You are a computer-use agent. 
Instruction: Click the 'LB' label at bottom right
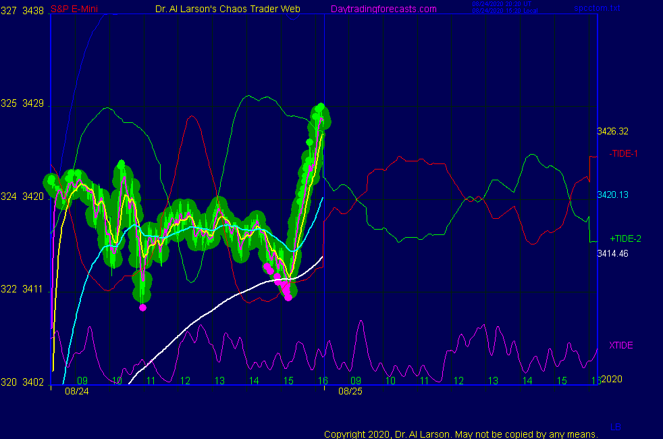(616, 427)
